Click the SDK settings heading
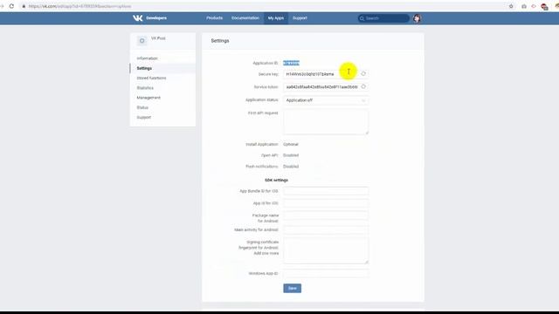 (276, 180)
